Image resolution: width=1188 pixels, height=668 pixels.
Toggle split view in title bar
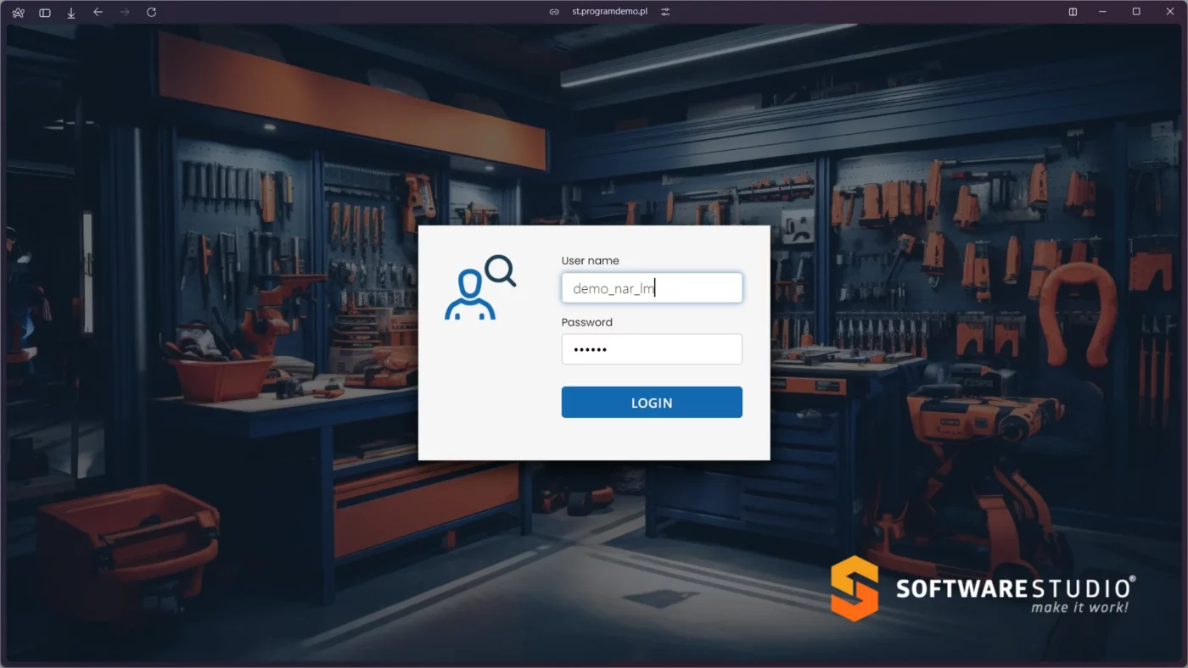[x=1073, y=12]
